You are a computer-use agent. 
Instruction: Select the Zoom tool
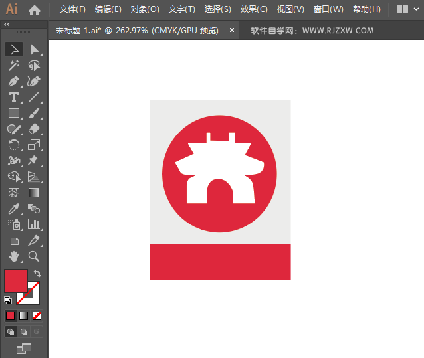[34, 256]
